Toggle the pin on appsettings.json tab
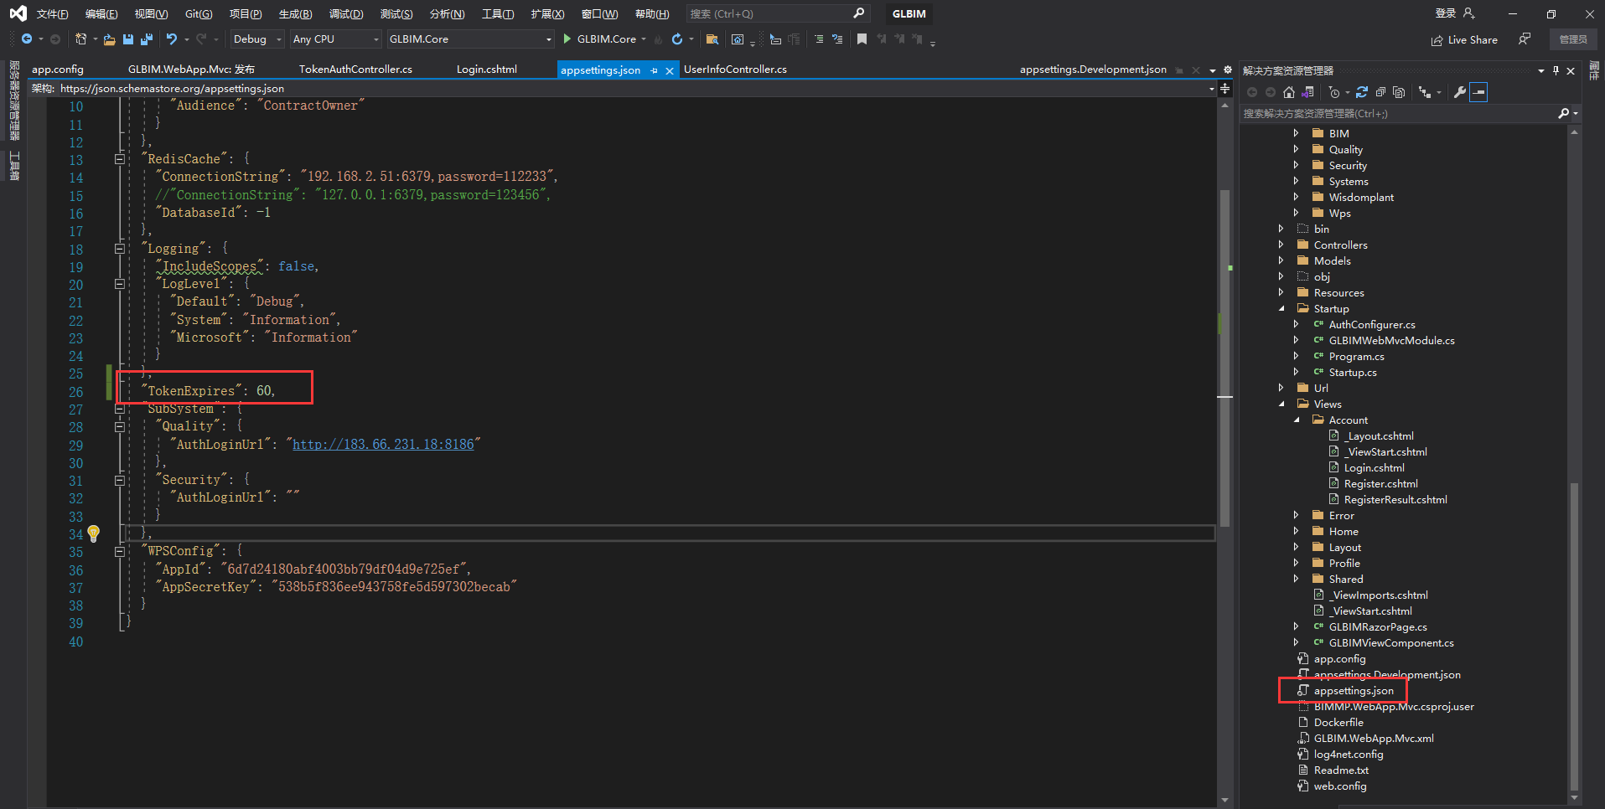Image resolution: width=1605 pixels, height=809 pixels. 655,70
